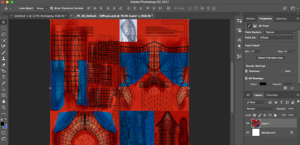Open the Edit Toolbar three-dots icon
The height and width of the screenshot is (145, 300).
[4, 114]
